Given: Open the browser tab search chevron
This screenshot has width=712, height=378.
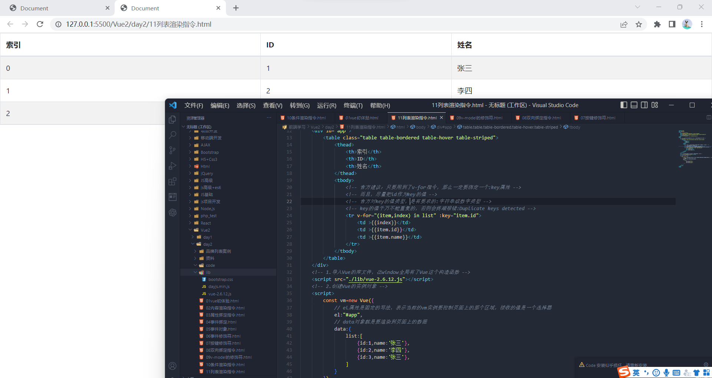Looking at the screenshot, I should tap(637, 7).
